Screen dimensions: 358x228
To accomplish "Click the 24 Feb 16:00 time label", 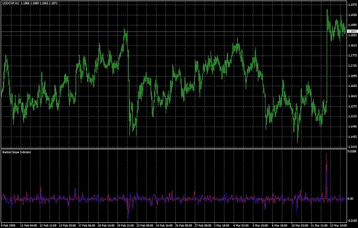I will click(164, 226).
